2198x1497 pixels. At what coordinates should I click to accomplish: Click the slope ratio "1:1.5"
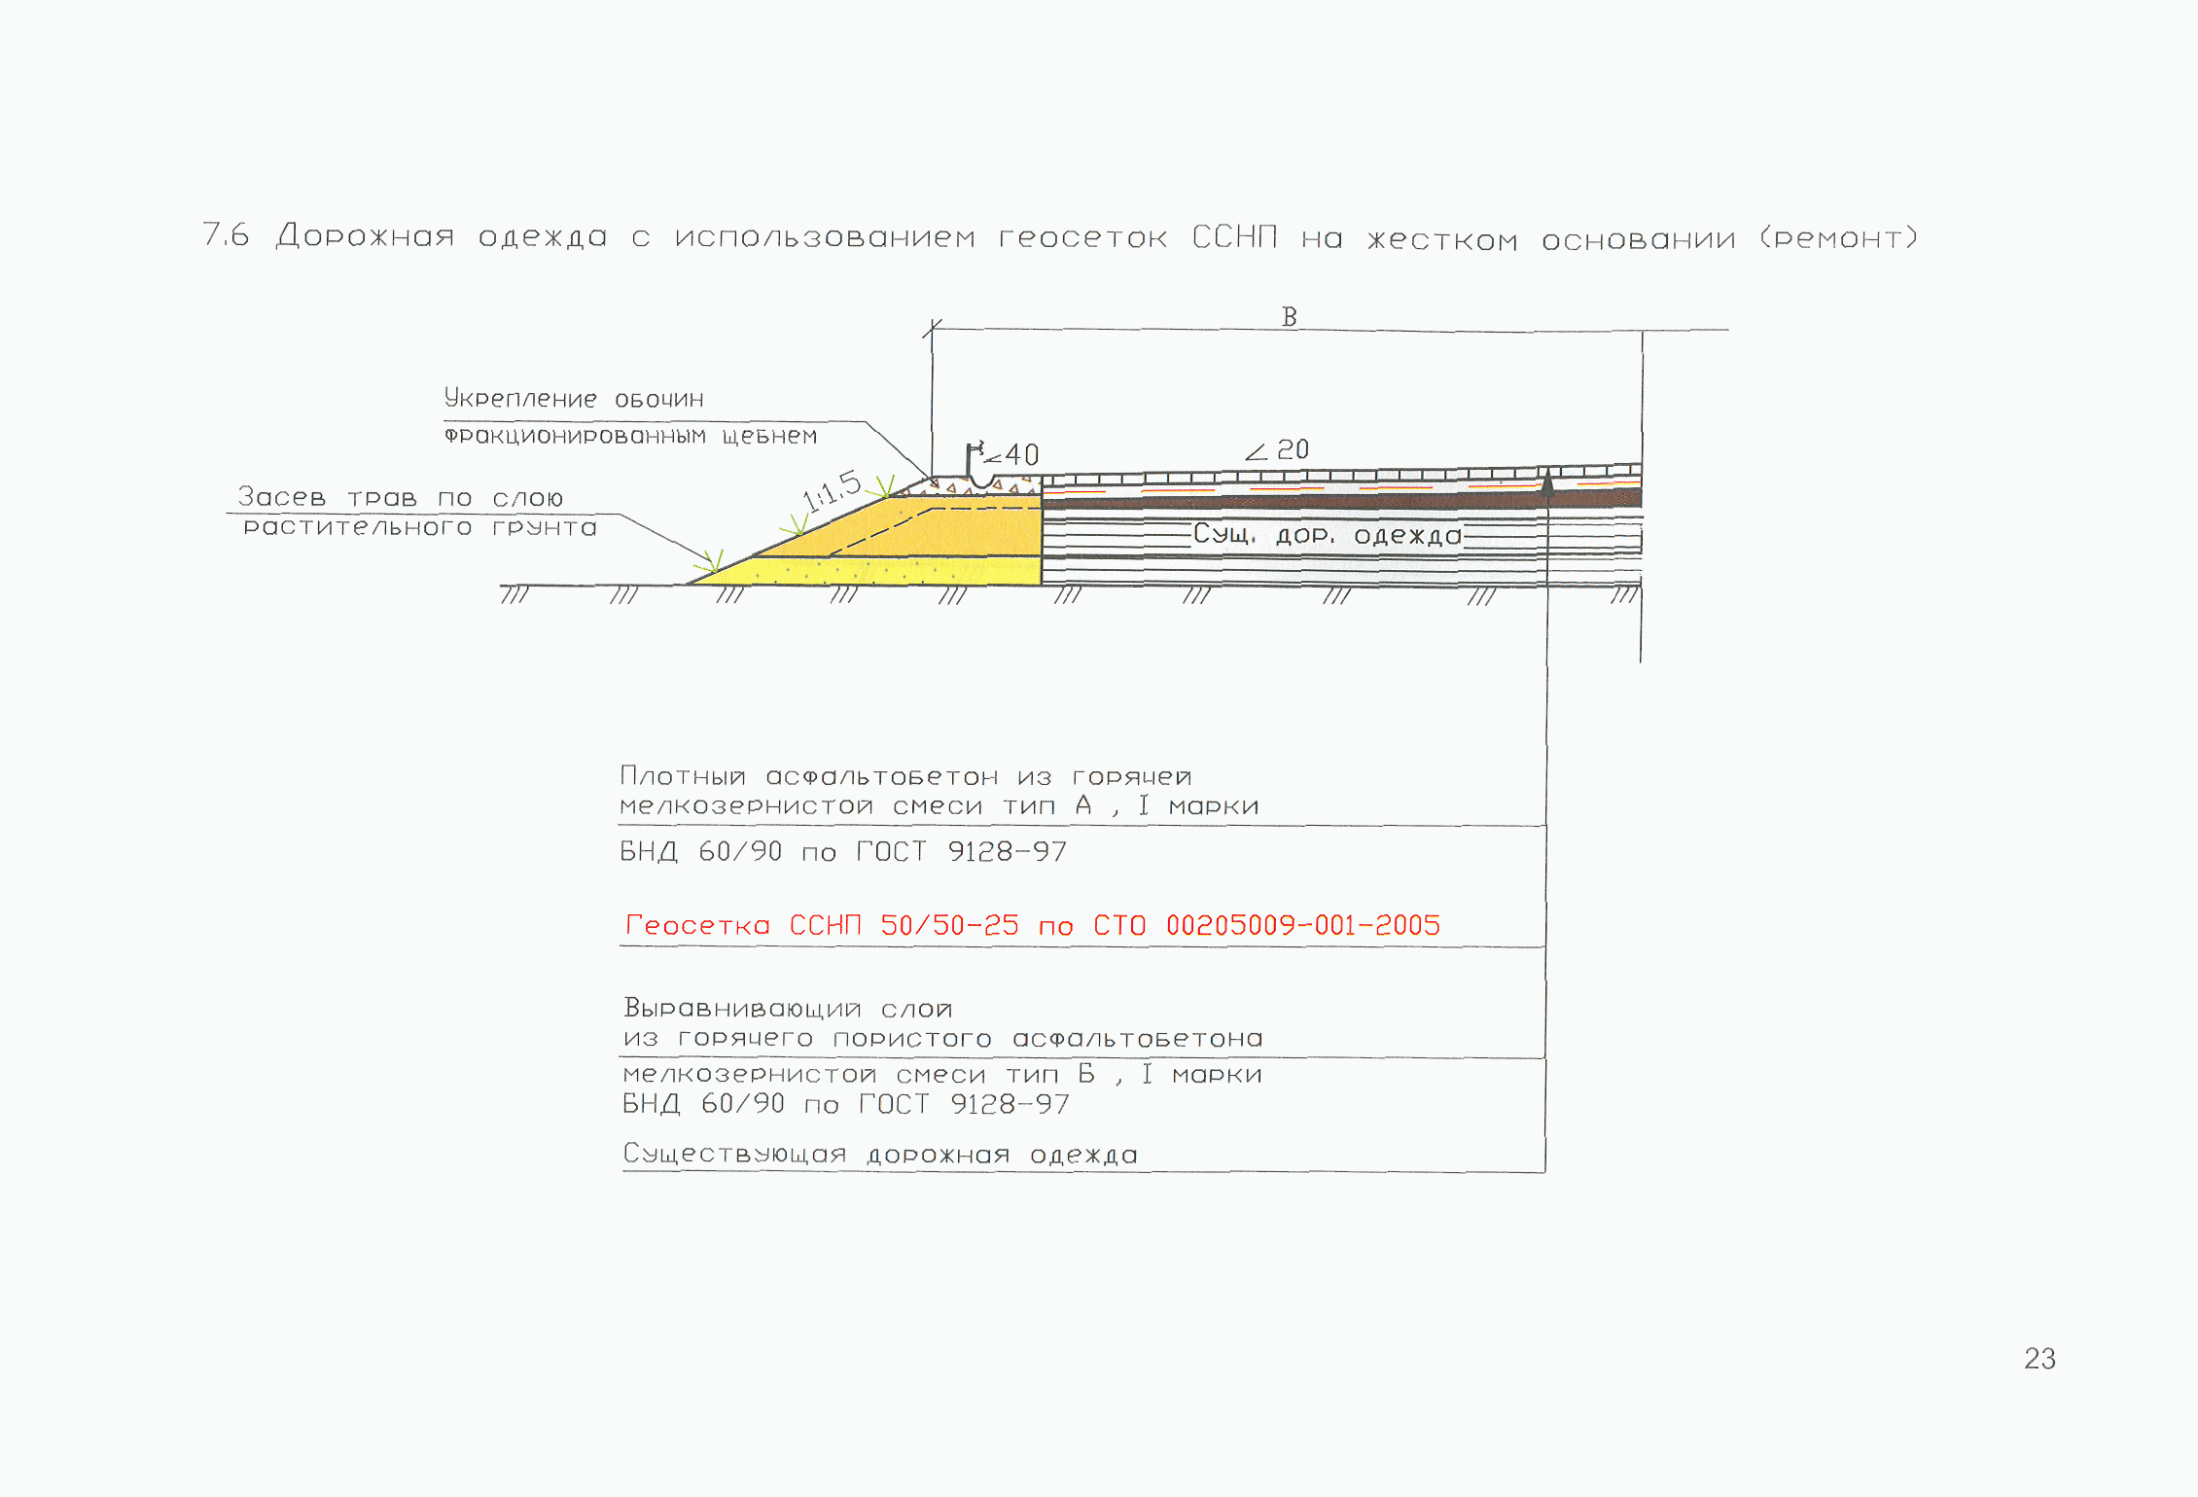tap(832, 490)
